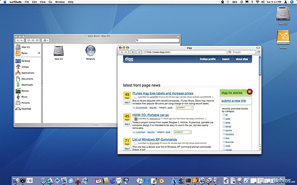The image size is (297, 185).
Task: Open problem dropdown for iTunes story
Action: pyautogui.click(x=185, y=108)
